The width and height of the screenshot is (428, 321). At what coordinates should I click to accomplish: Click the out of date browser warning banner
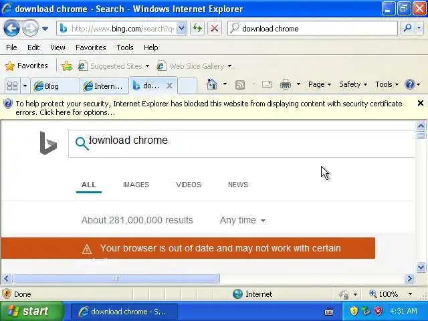pos(188,248)
